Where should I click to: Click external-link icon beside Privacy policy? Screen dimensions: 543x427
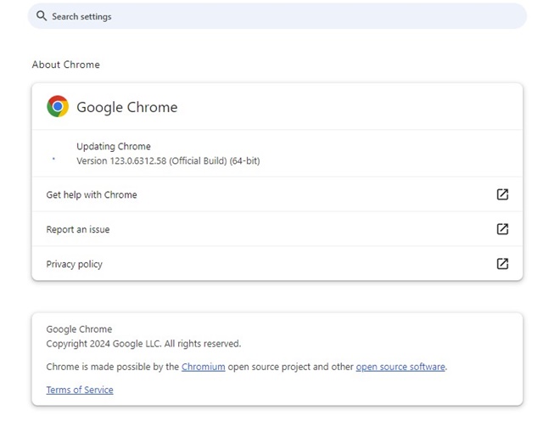502,264
